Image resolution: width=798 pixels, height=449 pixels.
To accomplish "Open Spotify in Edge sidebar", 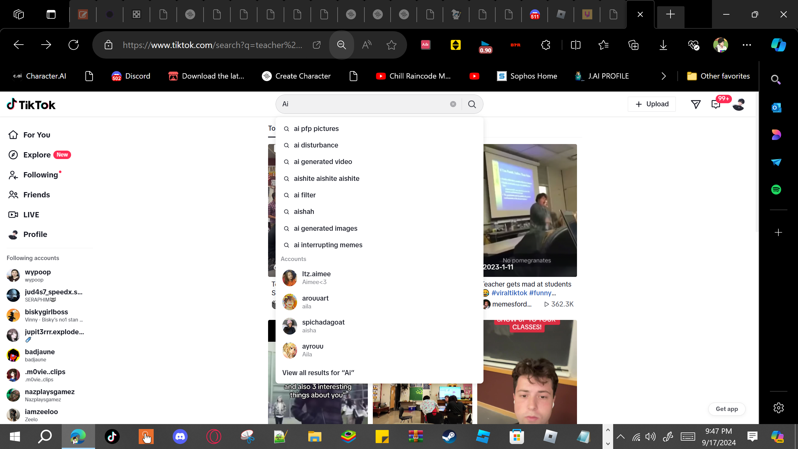I will click(x=776, y=190).
